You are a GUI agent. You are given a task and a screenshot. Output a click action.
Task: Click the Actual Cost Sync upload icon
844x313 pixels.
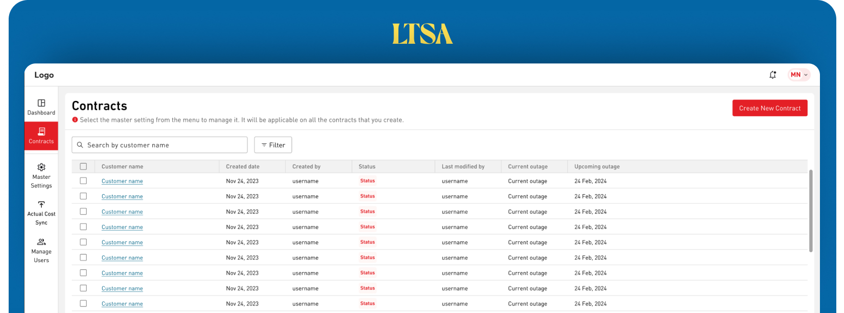click(41, 205)
